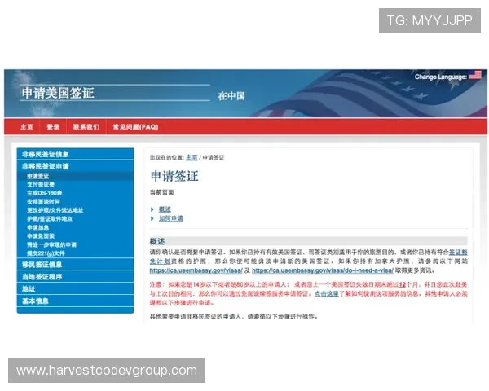Click the 概述 gray section heading bar
Screen dimensions: 489x391
pos(308,241)
